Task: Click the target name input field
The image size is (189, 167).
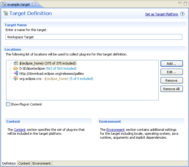Action: point(94,37)
